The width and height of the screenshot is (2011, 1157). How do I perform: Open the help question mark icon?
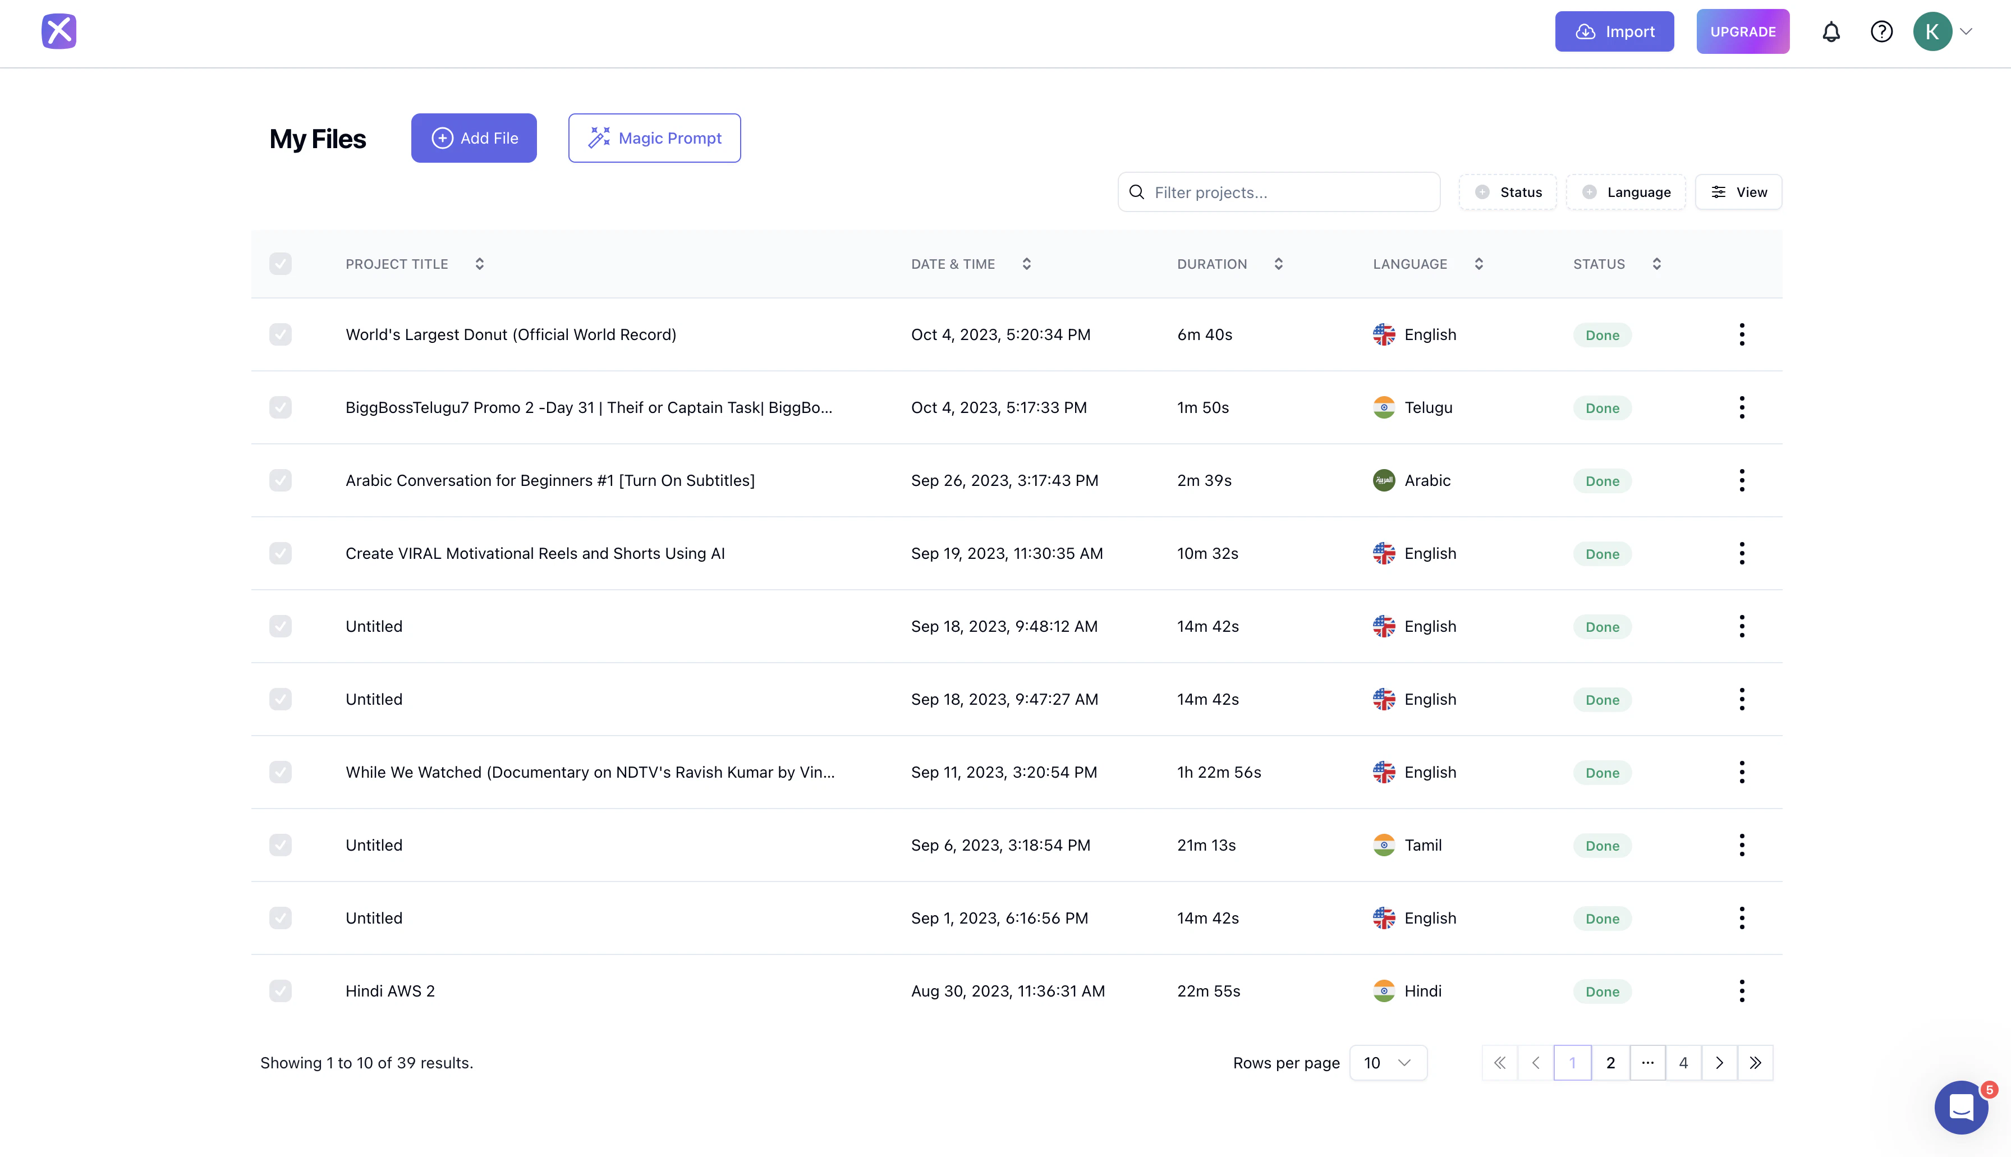1881,32
